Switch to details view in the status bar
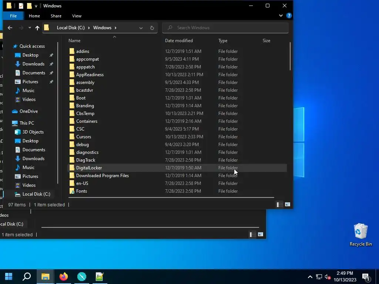The image size is (379, 284). pos(279,204)
